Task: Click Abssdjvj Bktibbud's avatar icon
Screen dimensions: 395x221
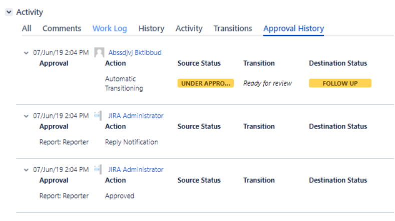Action: [x=99, y=52]
